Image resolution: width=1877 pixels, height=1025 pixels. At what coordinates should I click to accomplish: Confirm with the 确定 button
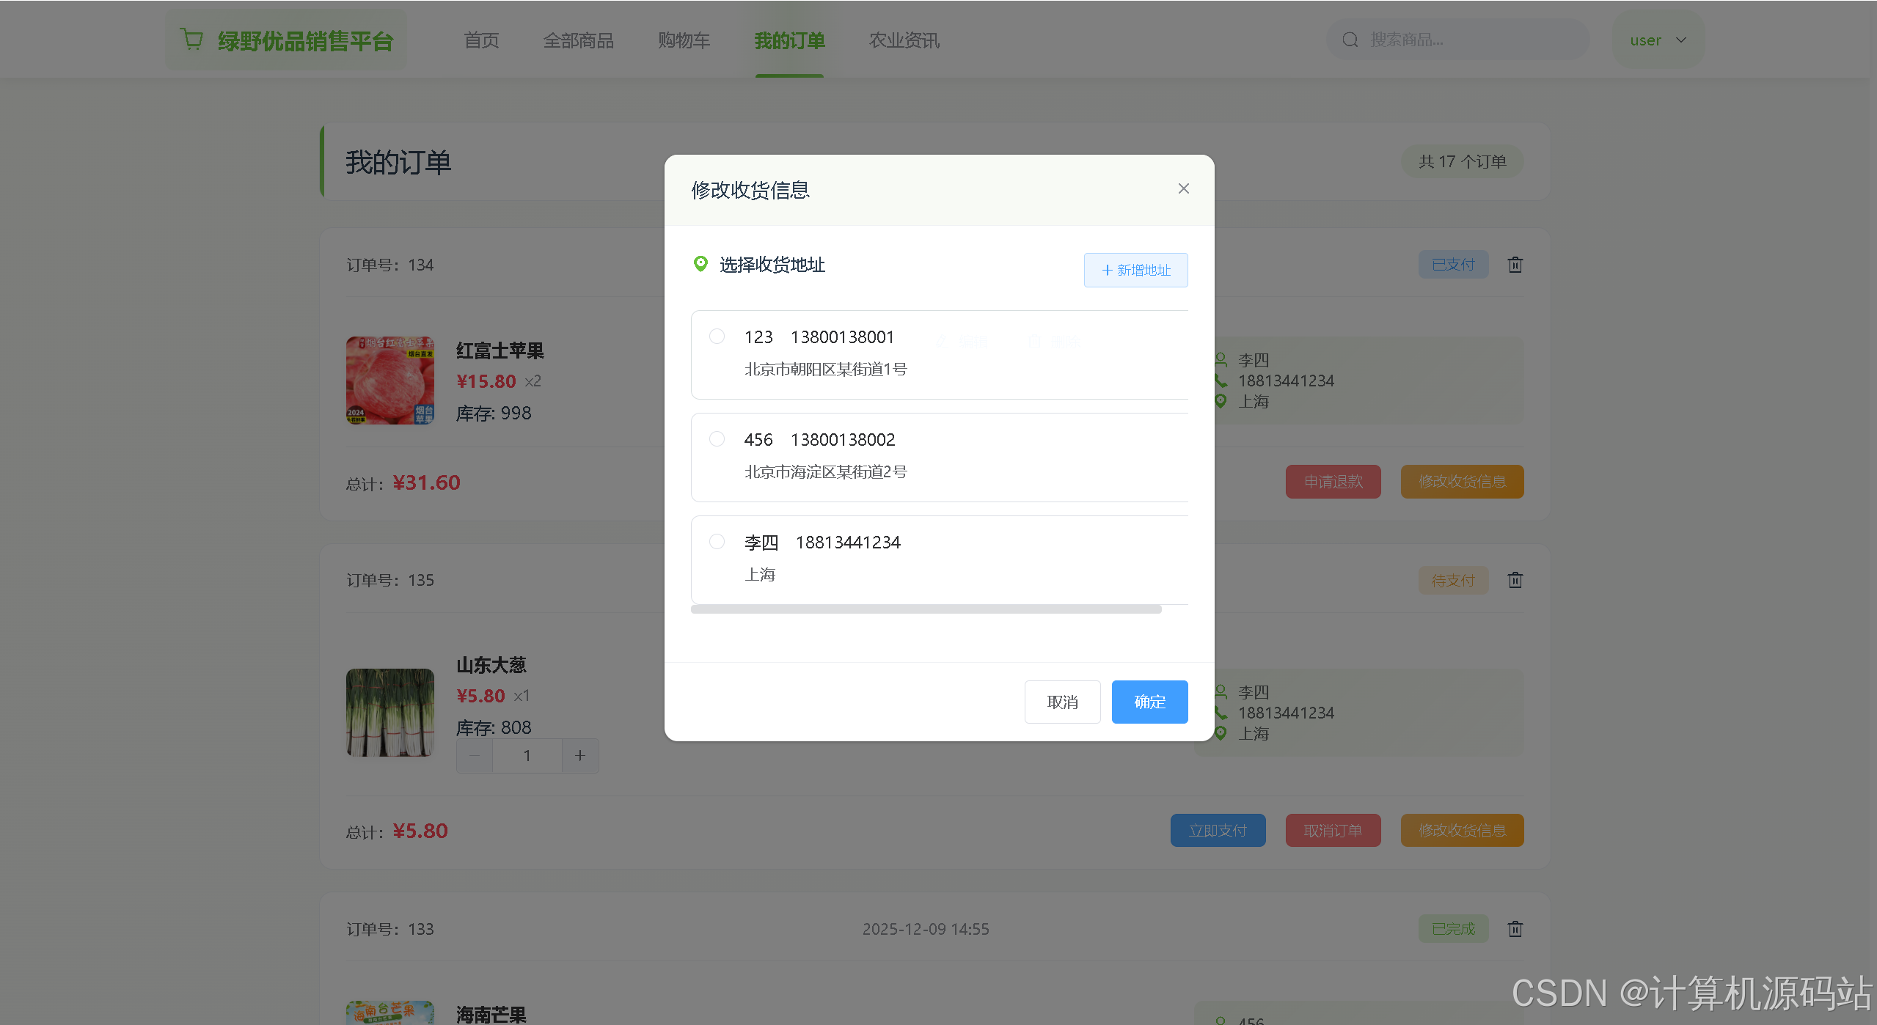(x=1149, y=702)
